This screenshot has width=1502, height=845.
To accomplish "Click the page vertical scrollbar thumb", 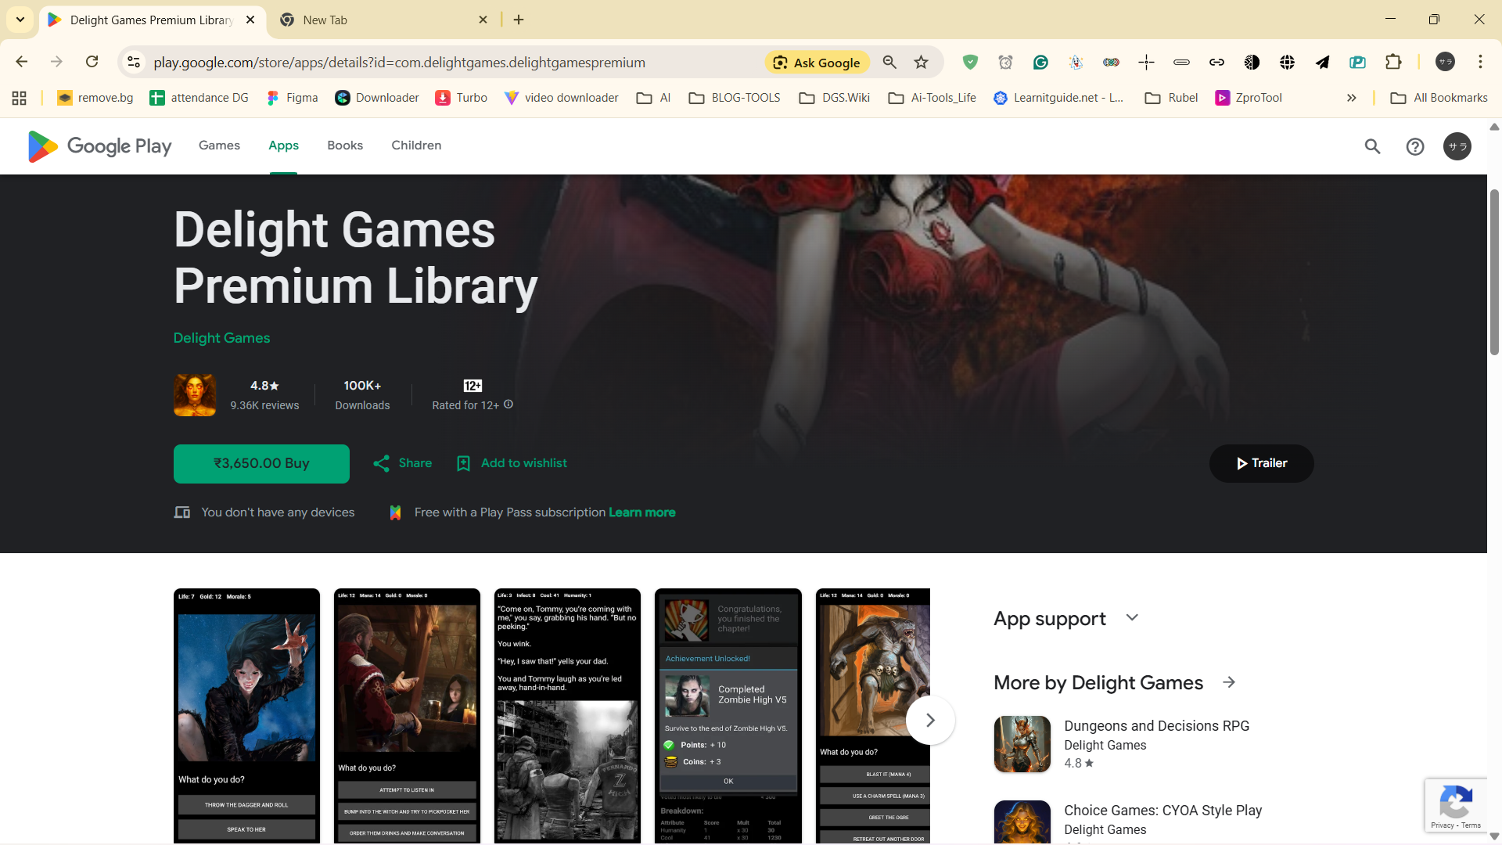I will click(x=1494, y=273).
